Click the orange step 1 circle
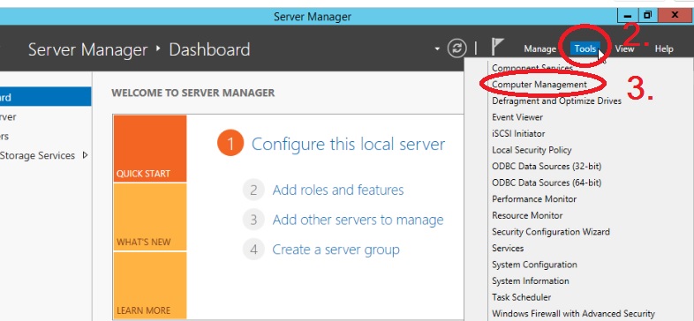This screenshot has width=694, height=321. pyautogui.click(x=230, y=143)
